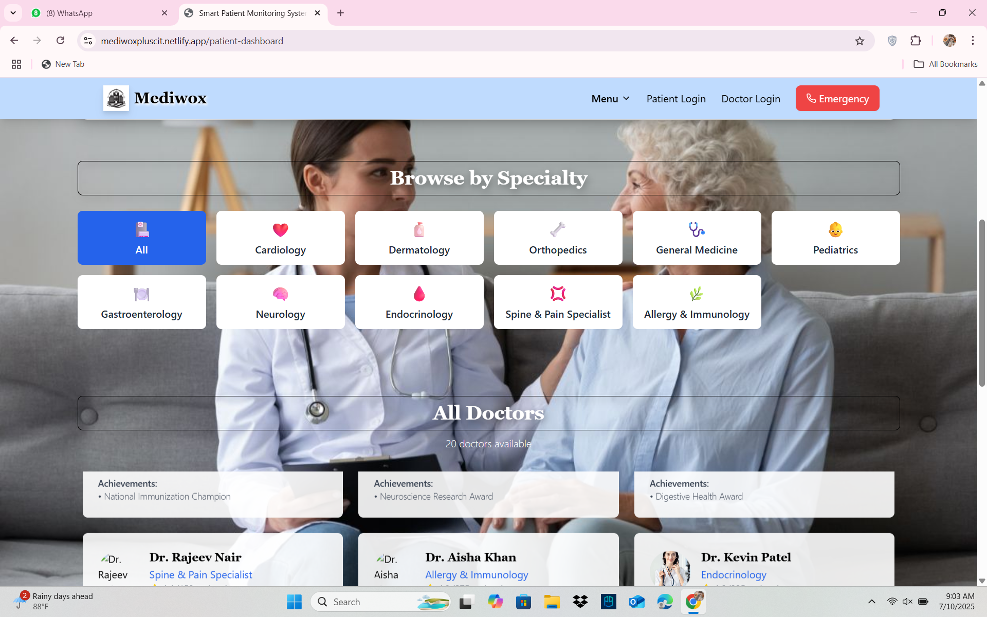Click the page vertical scrollbar thumb
This screenshot has width=987, height=617.
[982, 303]
